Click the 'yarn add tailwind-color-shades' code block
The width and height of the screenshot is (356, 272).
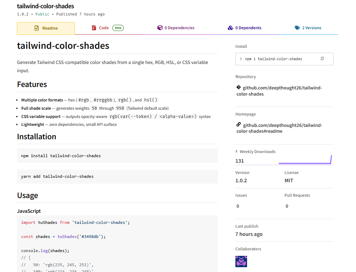(x=118, y=176)
